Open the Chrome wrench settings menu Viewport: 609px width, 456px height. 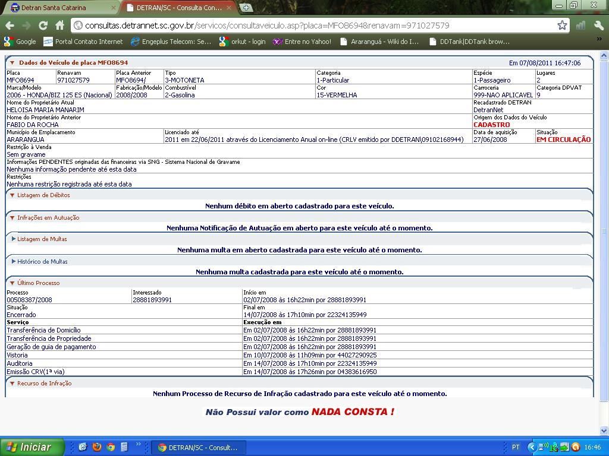pos(598,26)
